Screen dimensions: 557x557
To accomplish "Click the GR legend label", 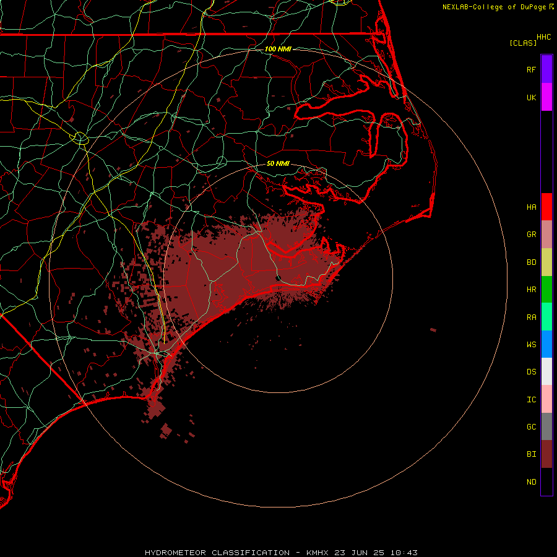I will coord(531,235).
